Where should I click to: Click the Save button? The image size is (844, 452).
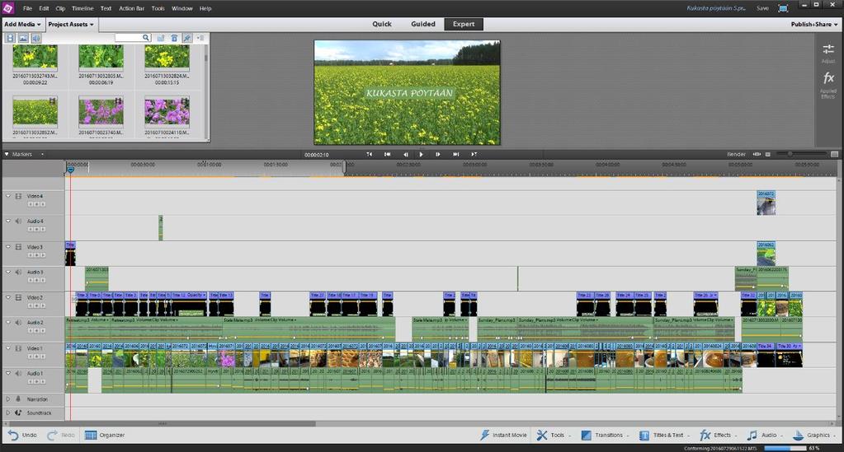[x=762, y=8]
